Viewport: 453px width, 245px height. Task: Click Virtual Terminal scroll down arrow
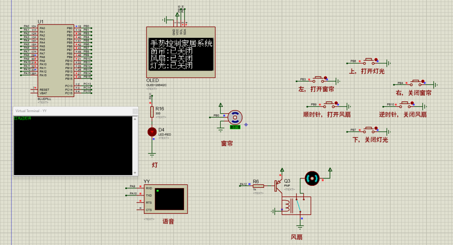tap(136, 173)
